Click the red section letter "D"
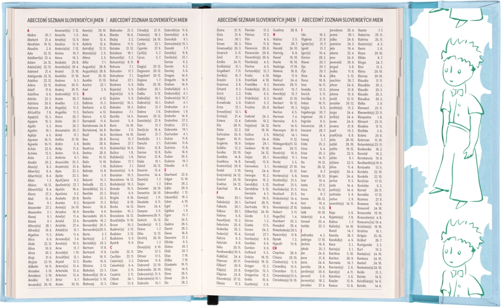 click(138, 62)
